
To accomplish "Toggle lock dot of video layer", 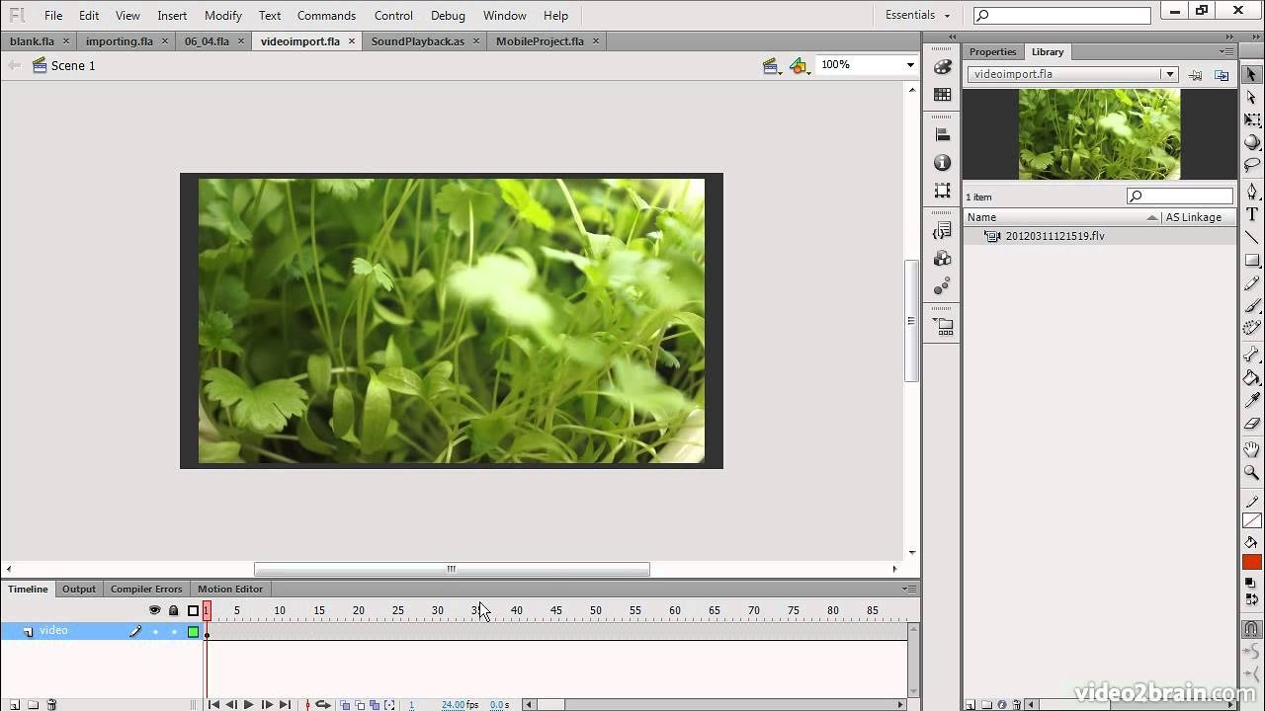I will pos(174,632).
